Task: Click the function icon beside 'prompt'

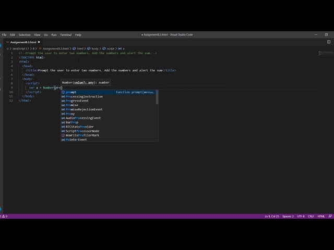Action: tap(63, 92)
